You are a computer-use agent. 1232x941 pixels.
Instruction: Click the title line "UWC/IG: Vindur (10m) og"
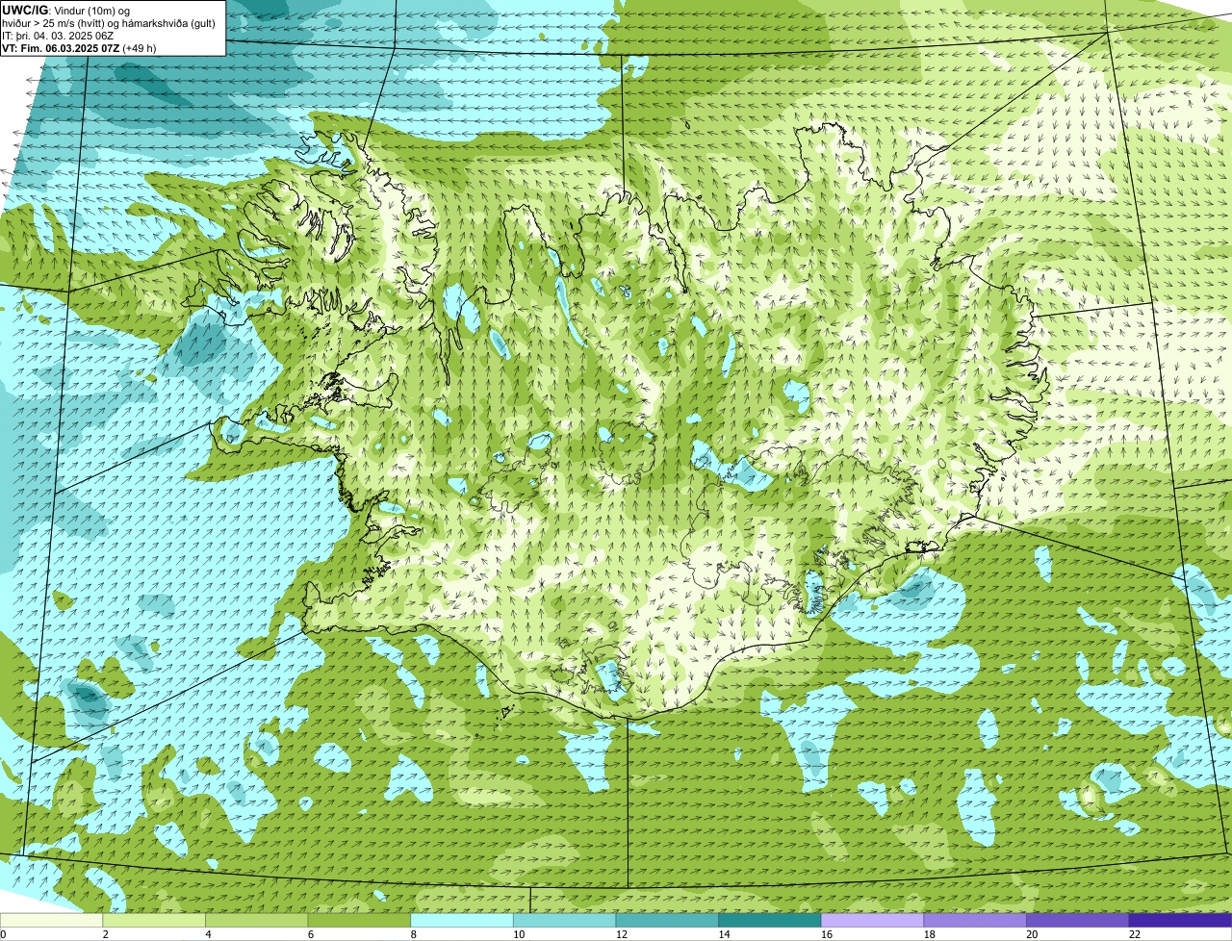point(65,10)
